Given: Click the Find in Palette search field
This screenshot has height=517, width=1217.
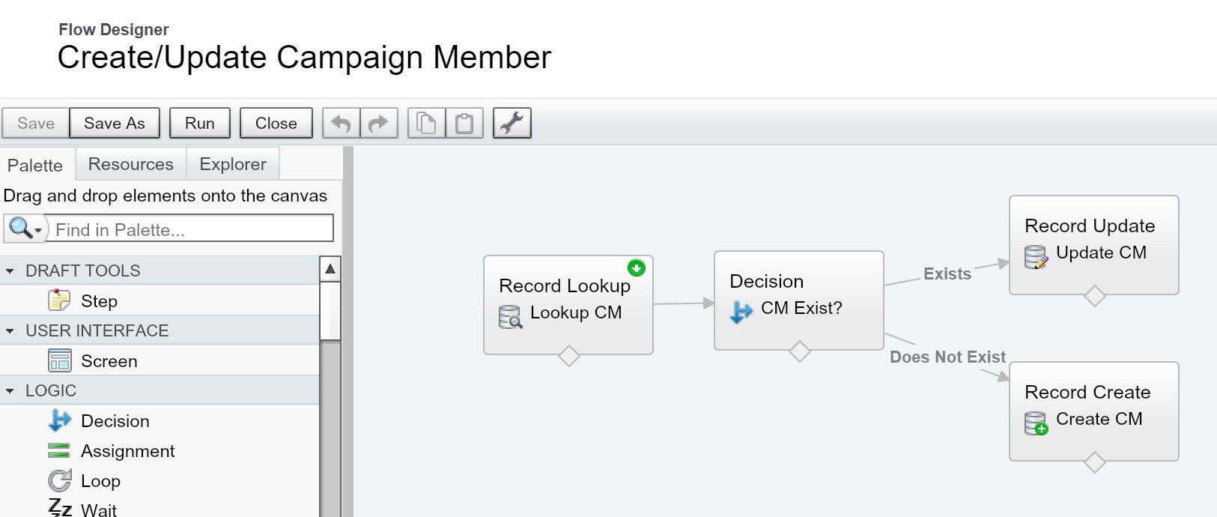Looking at the screenshot, I should [187, 229].
